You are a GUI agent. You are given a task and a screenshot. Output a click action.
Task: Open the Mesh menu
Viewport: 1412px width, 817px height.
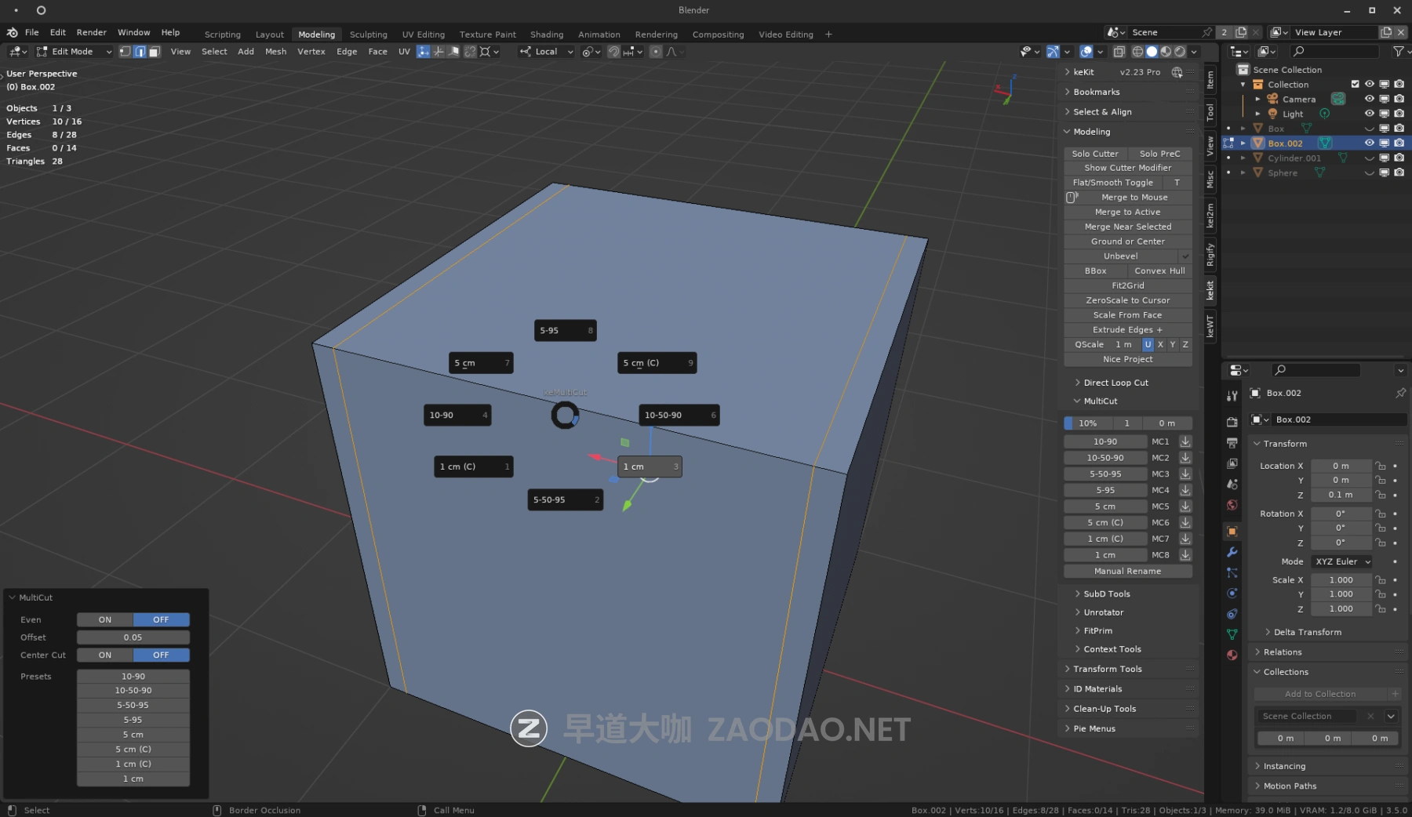(275, 52)
